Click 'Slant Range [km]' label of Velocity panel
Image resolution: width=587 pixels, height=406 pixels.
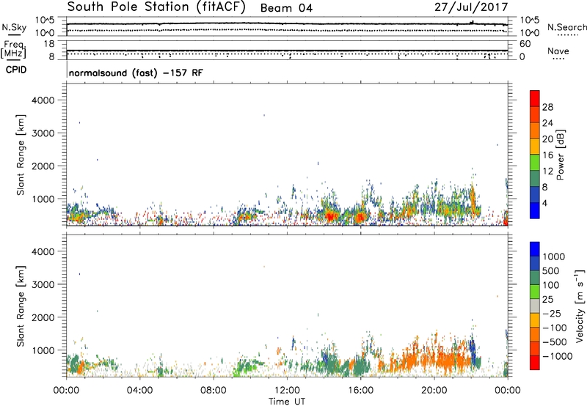point(21,306)
